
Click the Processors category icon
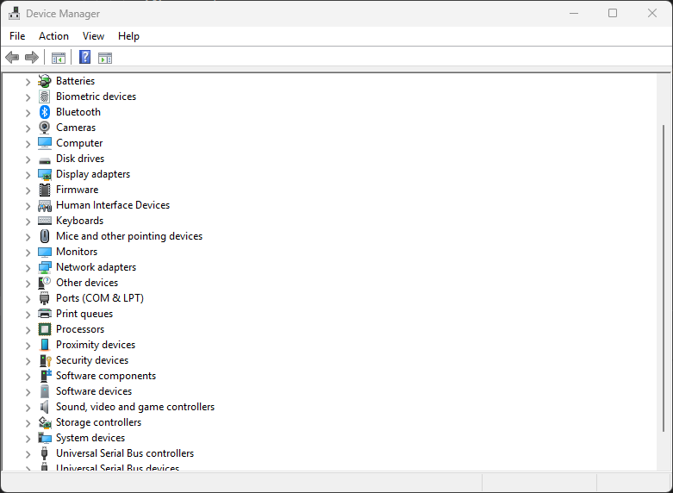45,329
